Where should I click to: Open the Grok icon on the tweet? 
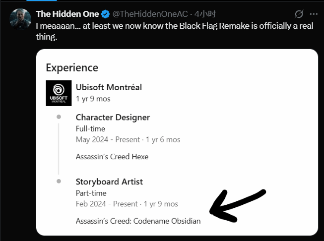(299, 14)
